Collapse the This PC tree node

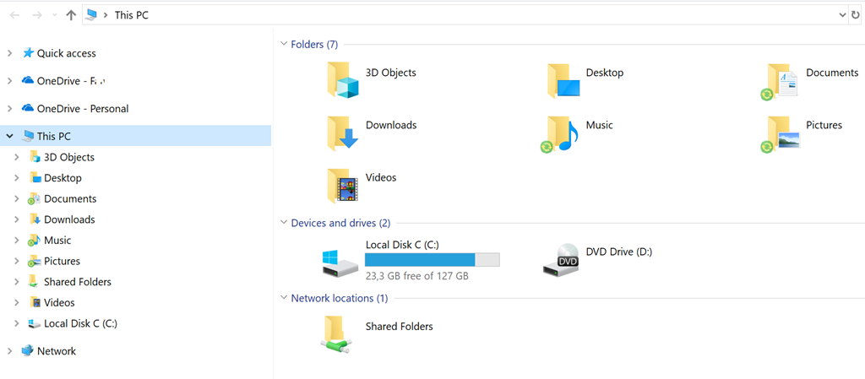[10, 136]
